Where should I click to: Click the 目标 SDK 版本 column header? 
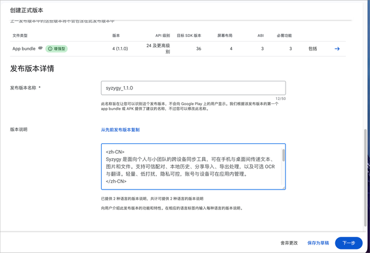click(x=189, y=36)
